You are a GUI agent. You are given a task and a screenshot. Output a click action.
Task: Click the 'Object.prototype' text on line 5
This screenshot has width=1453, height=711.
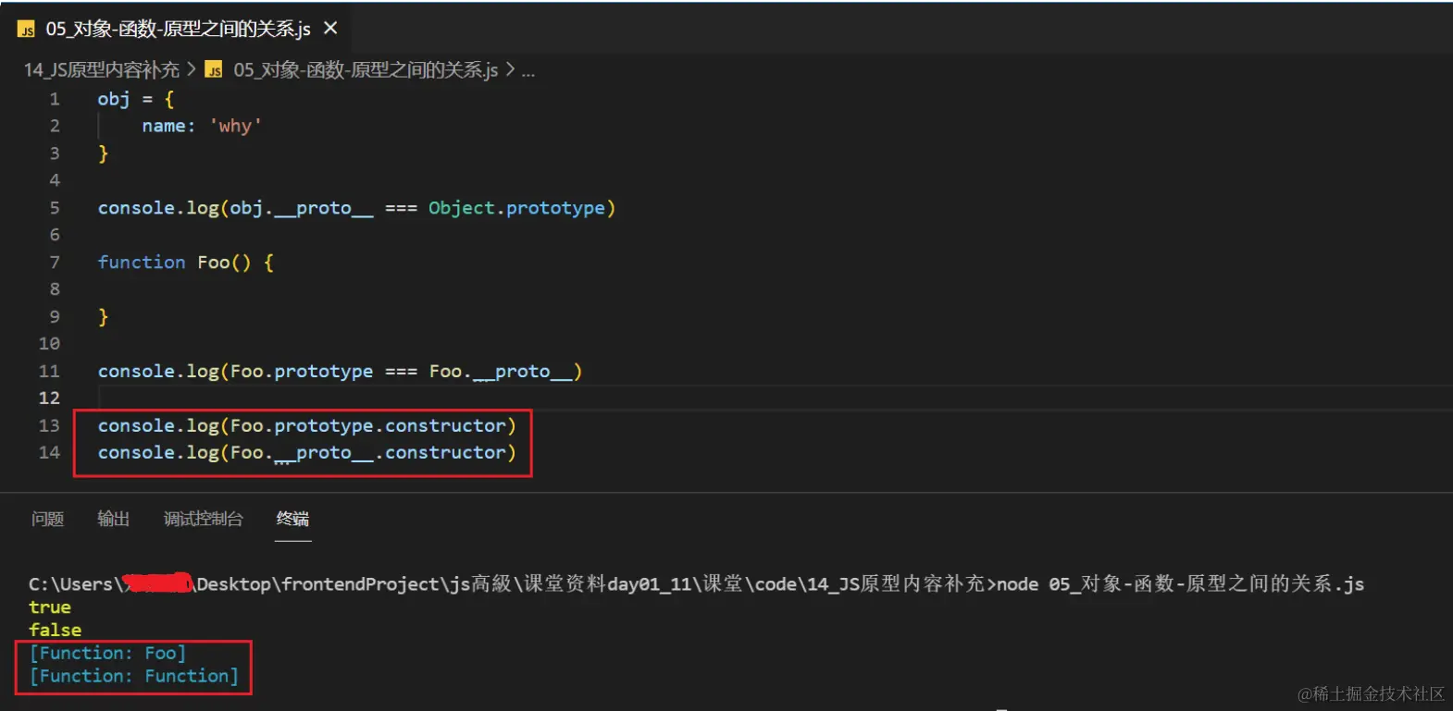pyautogui.click(x=516, y=208)
